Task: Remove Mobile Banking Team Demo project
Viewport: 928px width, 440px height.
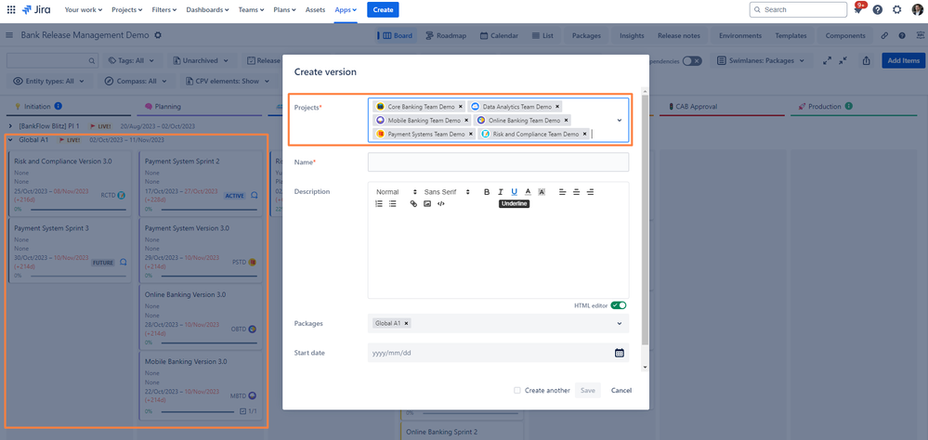Action: tap(466, 121)
